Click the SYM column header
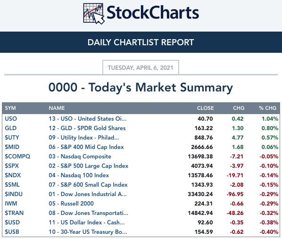282x239 pixels. click(10, 108)
